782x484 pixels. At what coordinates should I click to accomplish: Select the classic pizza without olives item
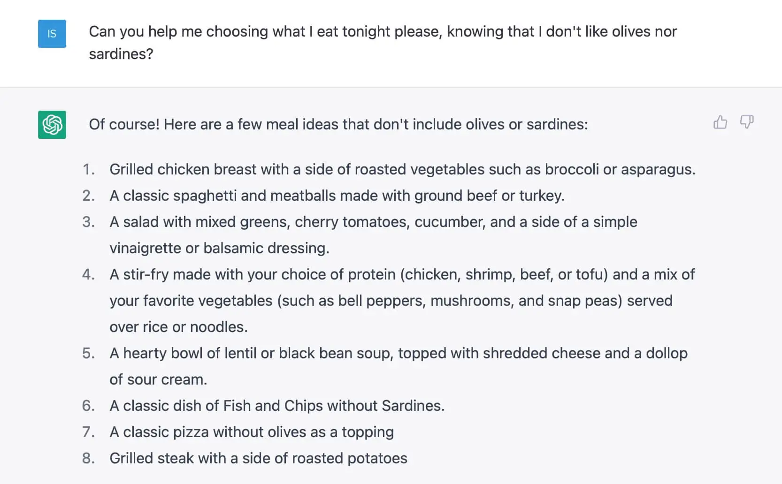click(x=252, y=432)
